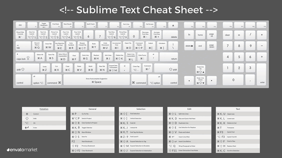Screen dimensions: 282x158
Task: Click the eject key at top right
Action: pyautogui.click(x=173, y=25)
